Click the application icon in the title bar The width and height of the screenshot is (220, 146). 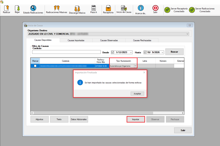2,2
